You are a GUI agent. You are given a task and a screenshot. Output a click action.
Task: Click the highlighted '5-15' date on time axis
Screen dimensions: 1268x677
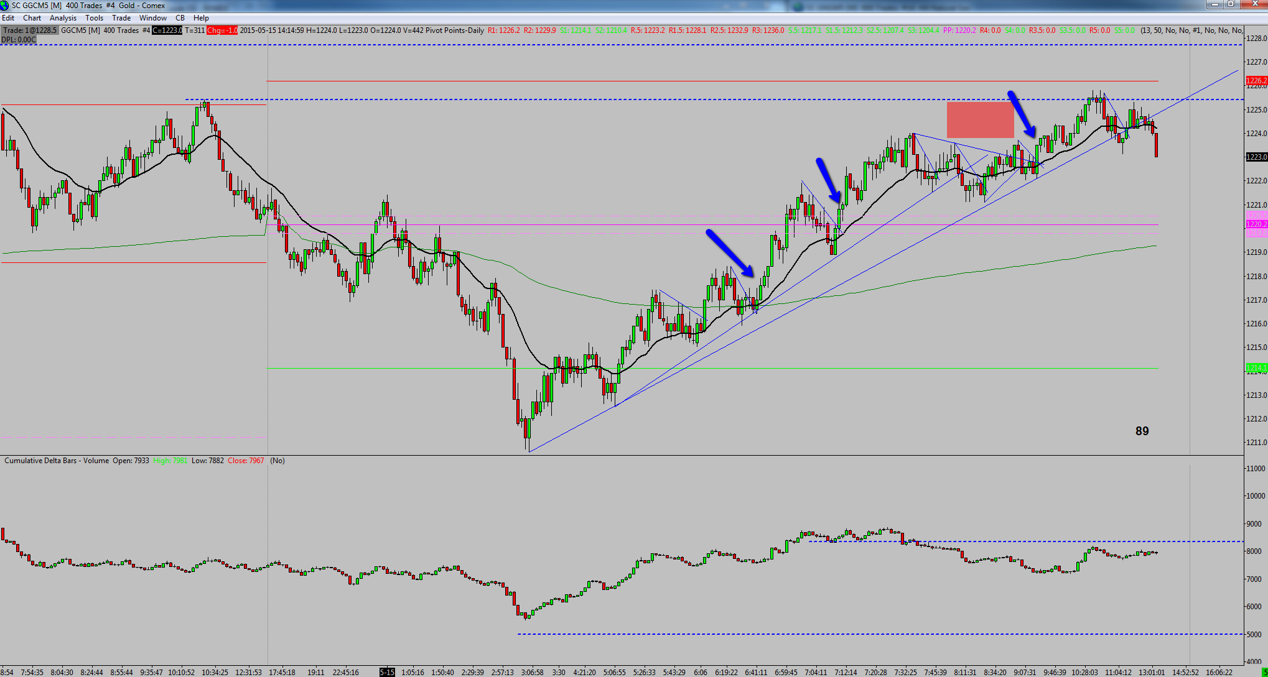tap(387, 672)
